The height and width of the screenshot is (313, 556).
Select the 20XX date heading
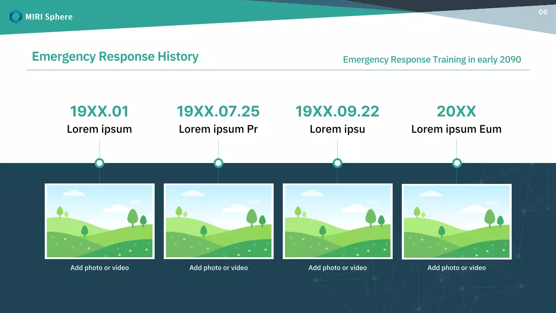point(457,112)
